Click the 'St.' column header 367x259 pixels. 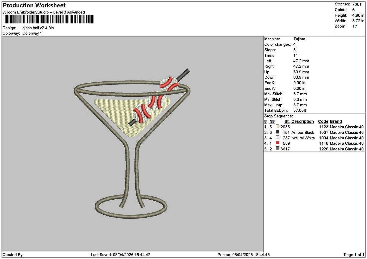point(287,122)
